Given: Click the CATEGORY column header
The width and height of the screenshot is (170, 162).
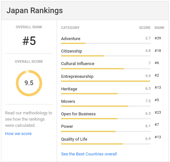Looking at the screenshot, I should click(x=70, y=28).
